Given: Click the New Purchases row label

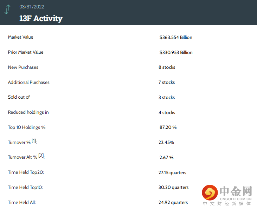Looking at the screenshot, I should click(23, 67).
